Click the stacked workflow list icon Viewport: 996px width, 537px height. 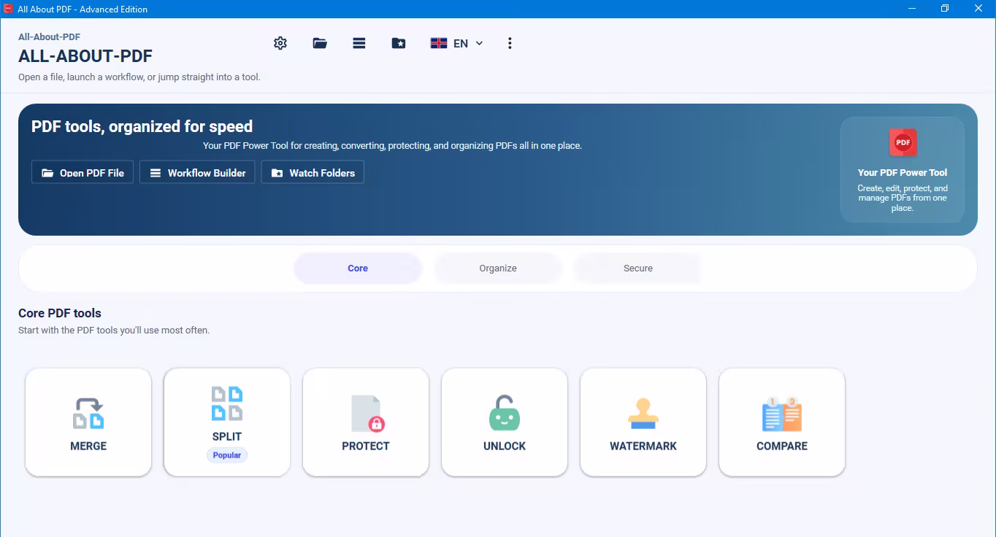[359, 43]
